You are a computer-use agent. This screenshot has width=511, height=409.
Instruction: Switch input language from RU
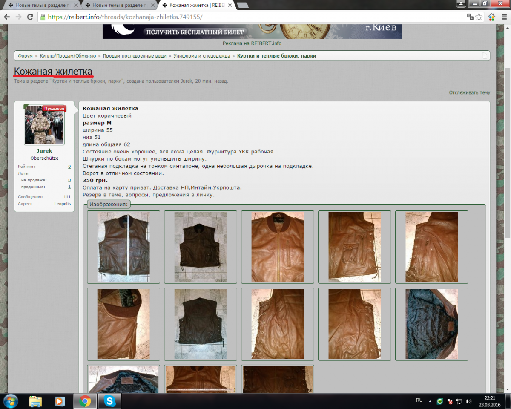419,400
